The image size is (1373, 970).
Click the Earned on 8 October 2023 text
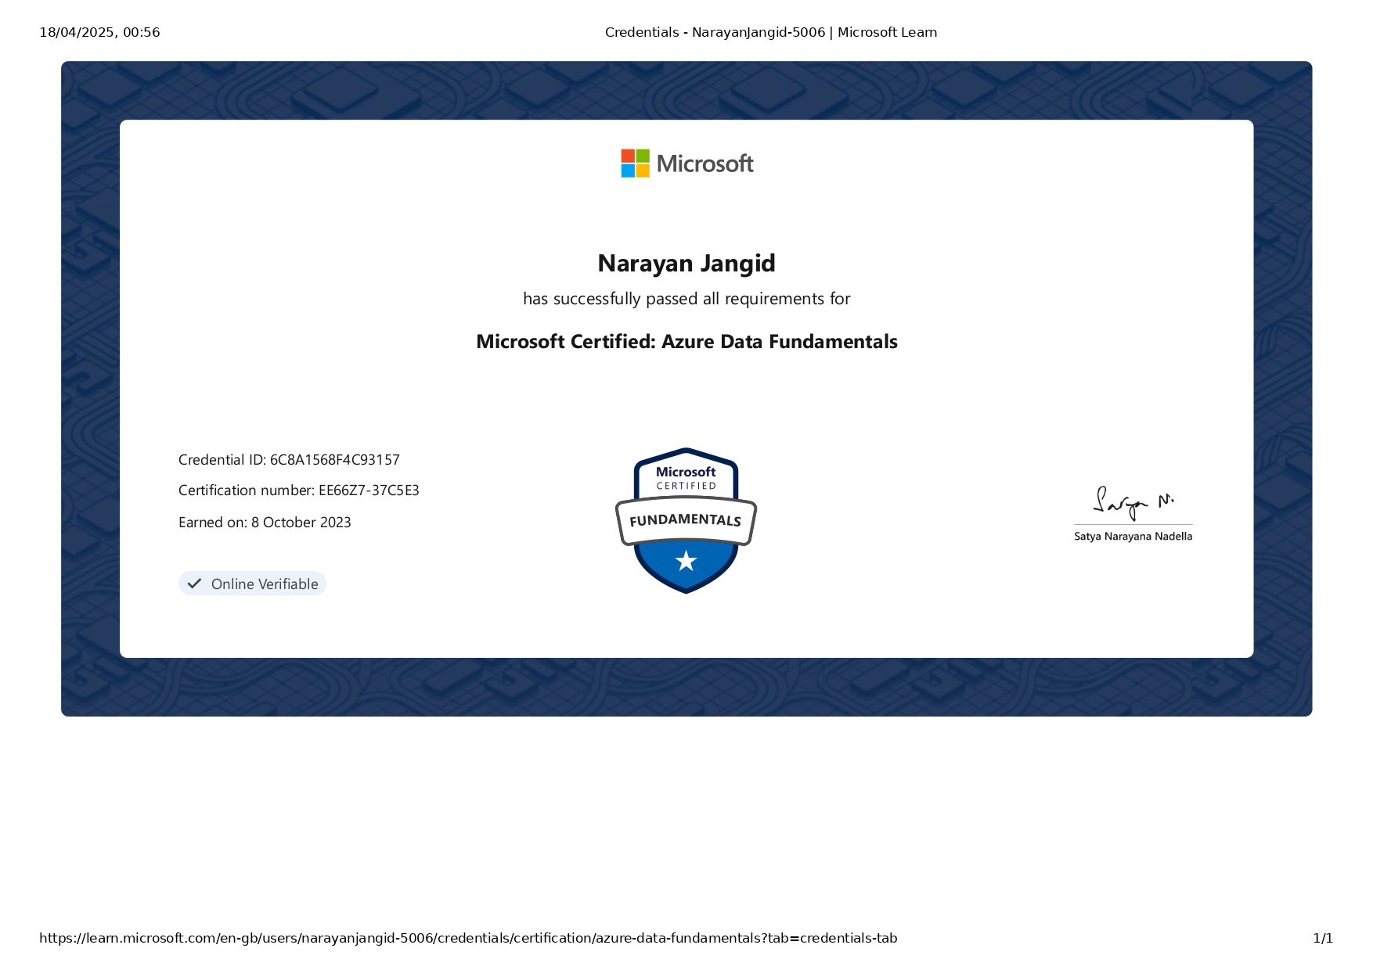click(x=265, y=523)
